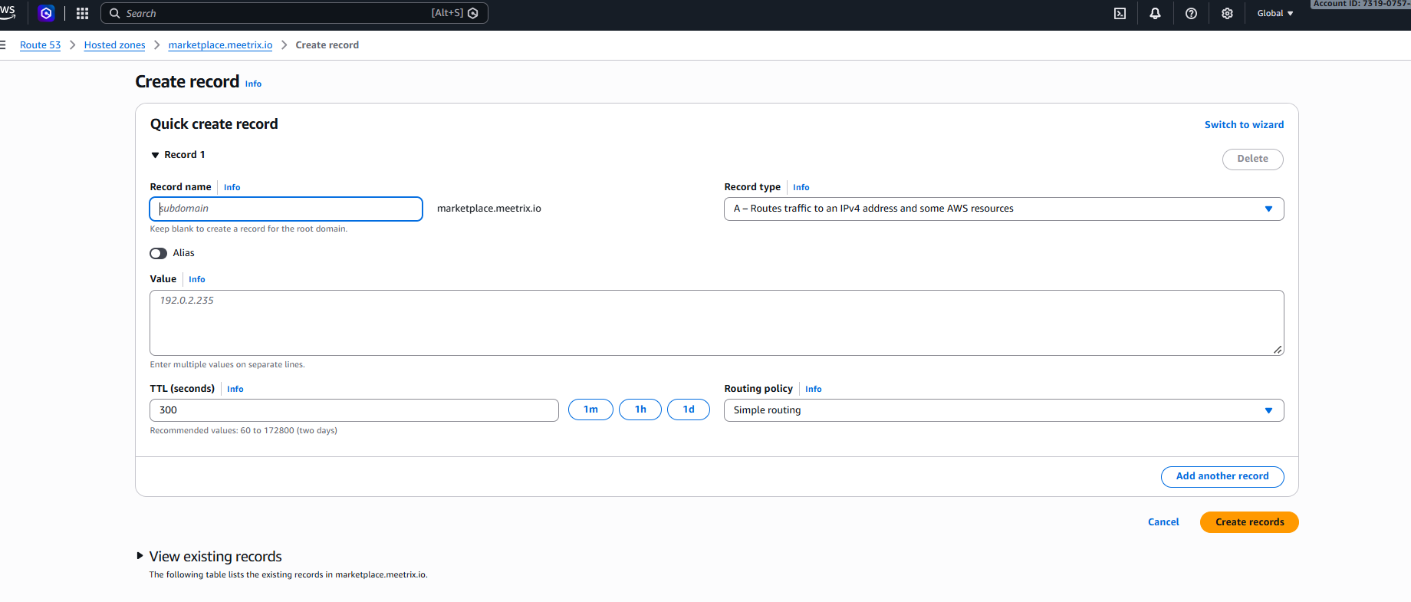Click Switch to wizard
This screenshot has width=1411, height=602.
pyautogui.click(x=1244, y=125)
